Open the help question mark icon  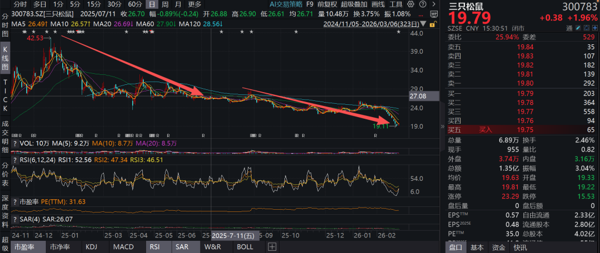[422, 4]
